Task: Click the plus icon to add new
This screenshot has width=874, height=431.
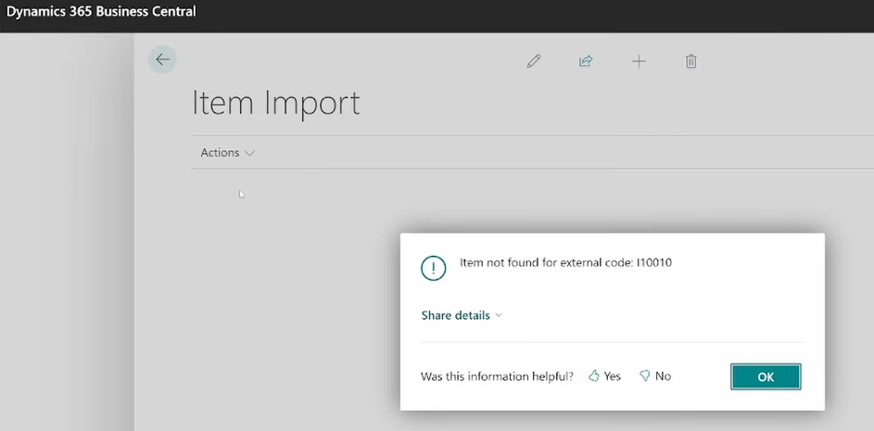Action: (639, 61)
